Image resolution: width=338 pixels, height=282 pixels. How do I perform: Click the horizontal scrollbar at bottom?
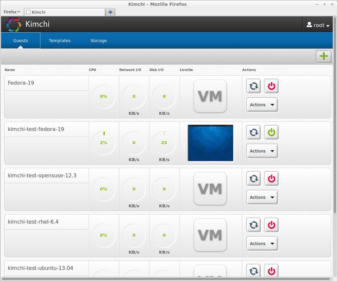point(165,279)
